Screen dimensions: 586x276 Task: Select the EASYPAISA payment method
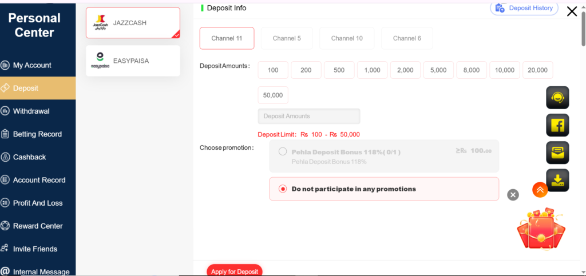[x=133, y=61]
